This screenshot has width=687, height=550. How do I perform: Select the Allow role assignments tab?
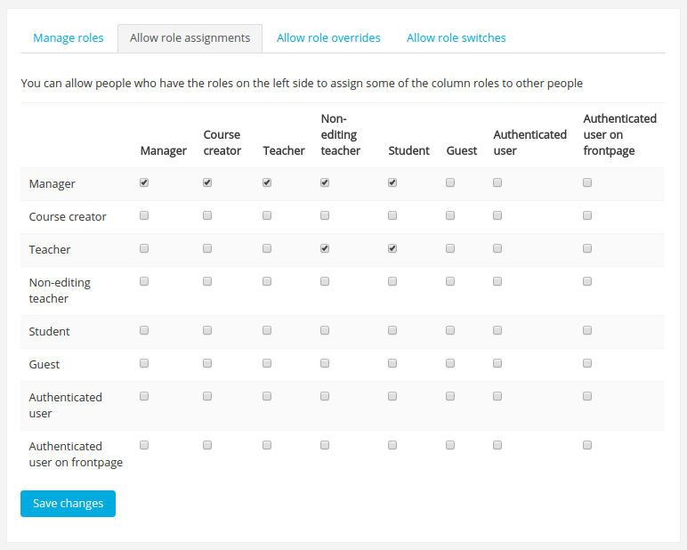click(x=190, y=38)
